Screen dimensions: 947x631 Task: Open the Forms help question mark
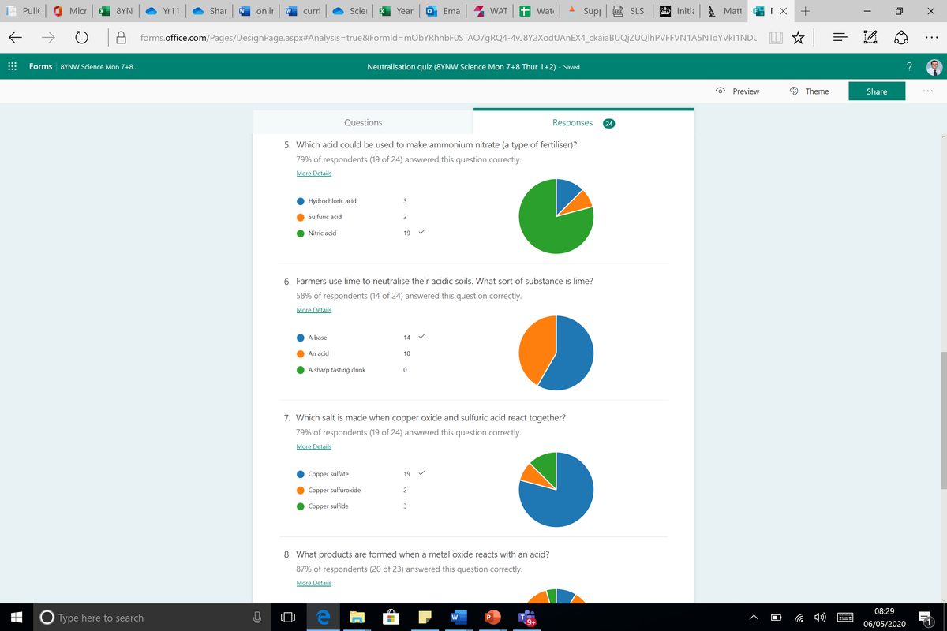[x=910, y=67]
